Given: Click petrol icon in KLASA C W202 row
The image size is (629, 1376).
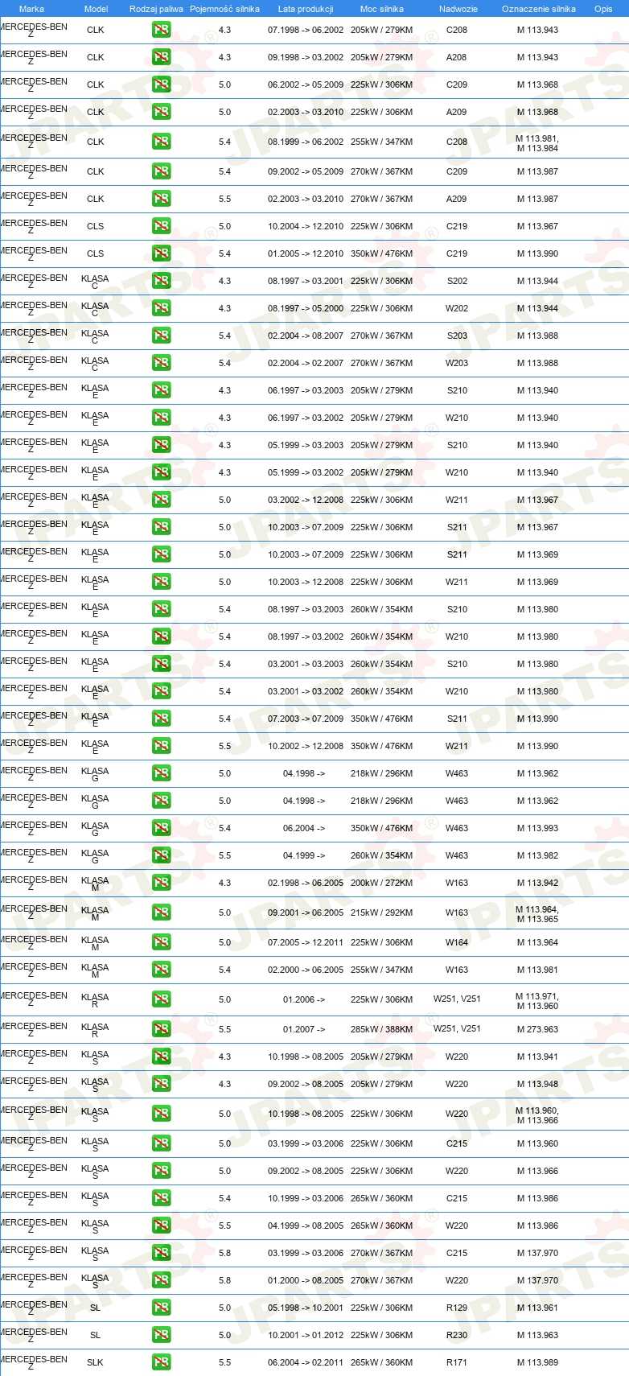Looking at the screenshot, I should 161,308.
